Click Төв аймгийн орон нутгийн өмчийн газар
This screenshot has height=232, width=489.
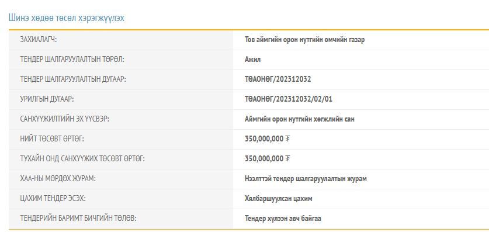pyautogui.click(x=305, y=40)
